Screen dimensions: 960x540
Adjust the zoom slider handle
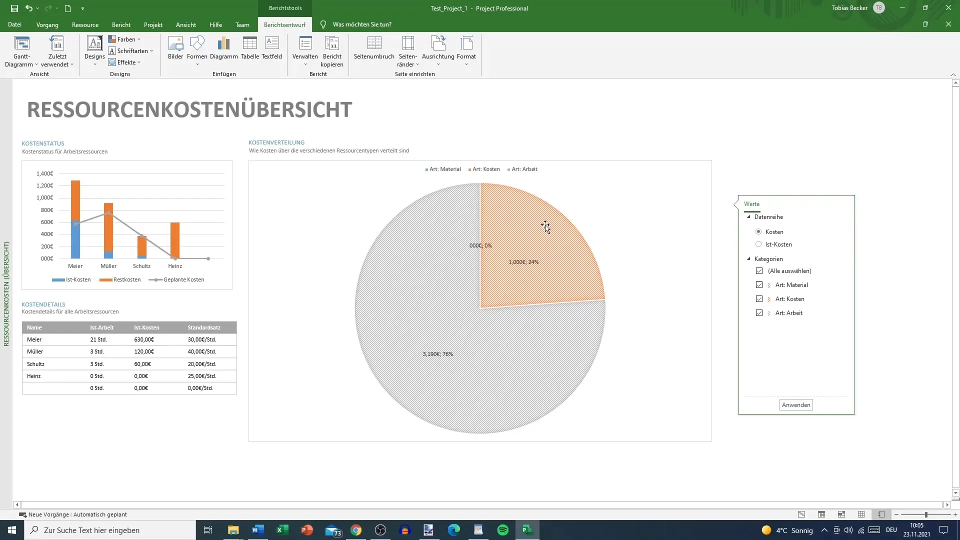pos(926,514)
